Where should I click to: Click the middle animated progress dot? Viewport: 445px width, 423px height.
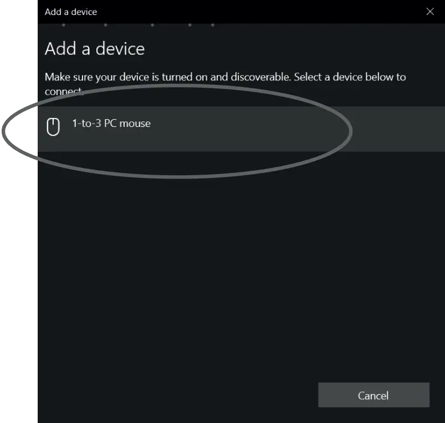coord(152,25)
